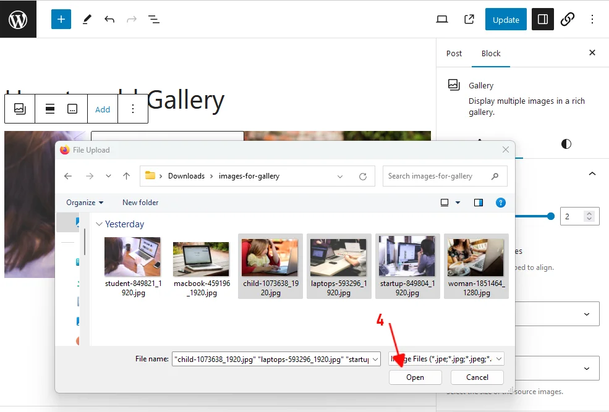Switch to the Post tab
The height and width of the screenshot is (412, 609).
coord(454,53)
